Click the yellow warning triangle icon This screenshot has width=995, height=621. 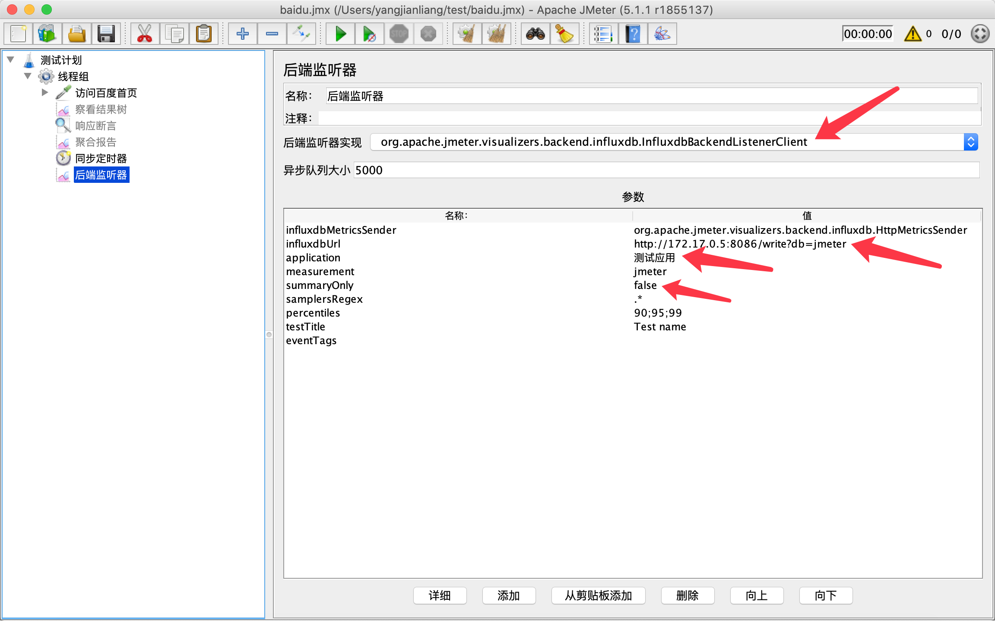(x=913, y=34)
